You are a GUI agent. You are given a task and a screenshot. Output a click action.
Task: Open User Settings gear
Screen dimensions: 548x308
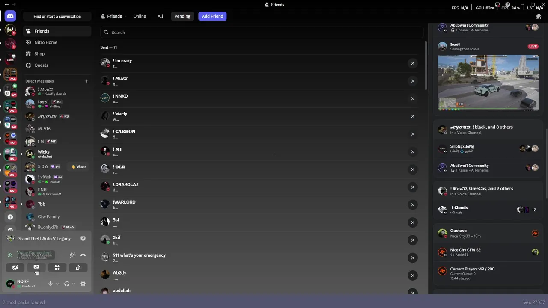(83, 284)
